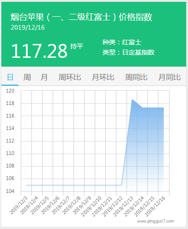This screenshot has width=188, height=229.
Task: Click the 类型：日定基指数 label
Action: tap(128, 52)
